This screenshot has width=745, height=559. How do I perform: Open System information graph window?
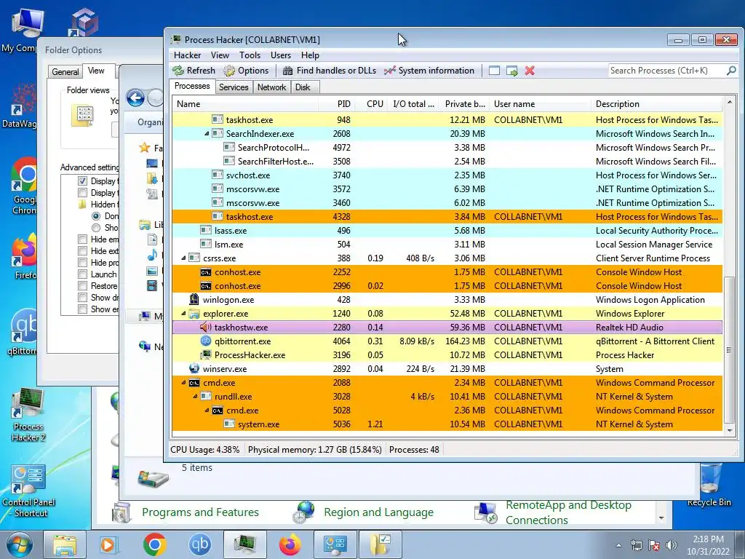point(429,71)
